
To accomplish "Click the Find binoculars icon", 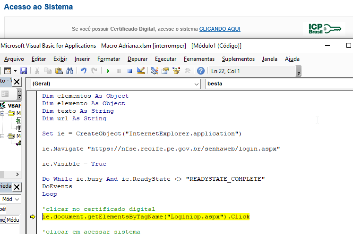I will (x=69, y=71).
